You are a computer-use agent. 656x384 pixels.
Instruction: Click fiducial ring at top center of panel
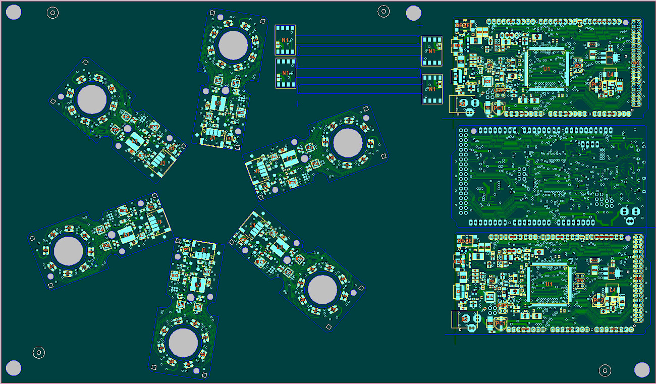click(x=384, y=11)
